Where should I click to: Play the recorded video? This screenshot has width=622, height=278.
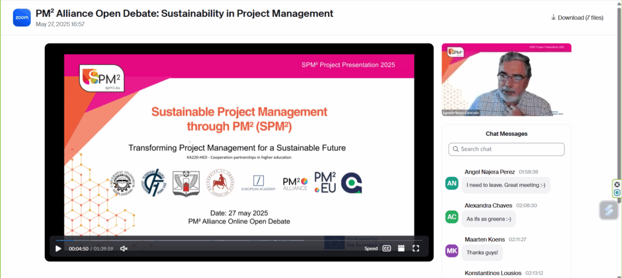tap(58, 249)
